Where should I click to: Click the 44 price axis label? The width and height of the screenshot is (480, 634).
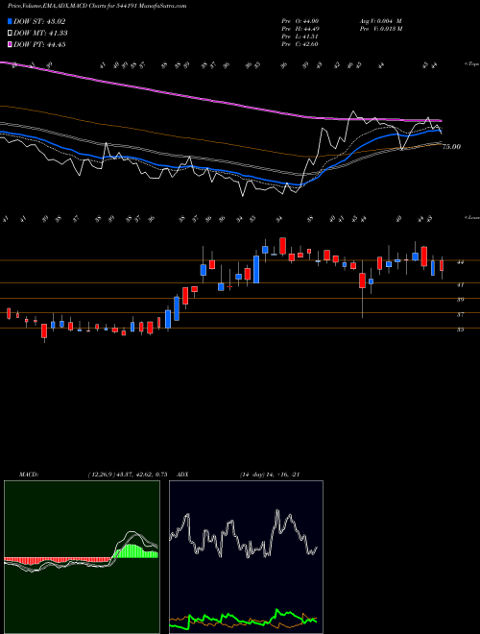tap(460, 262)
